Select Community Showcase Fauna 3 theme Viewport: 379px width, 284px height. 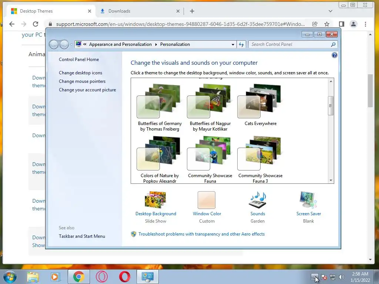click(x=260, y=159)
